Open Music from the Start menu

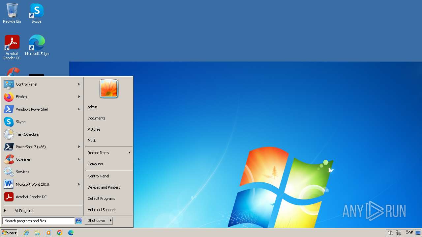pos(109,141)
